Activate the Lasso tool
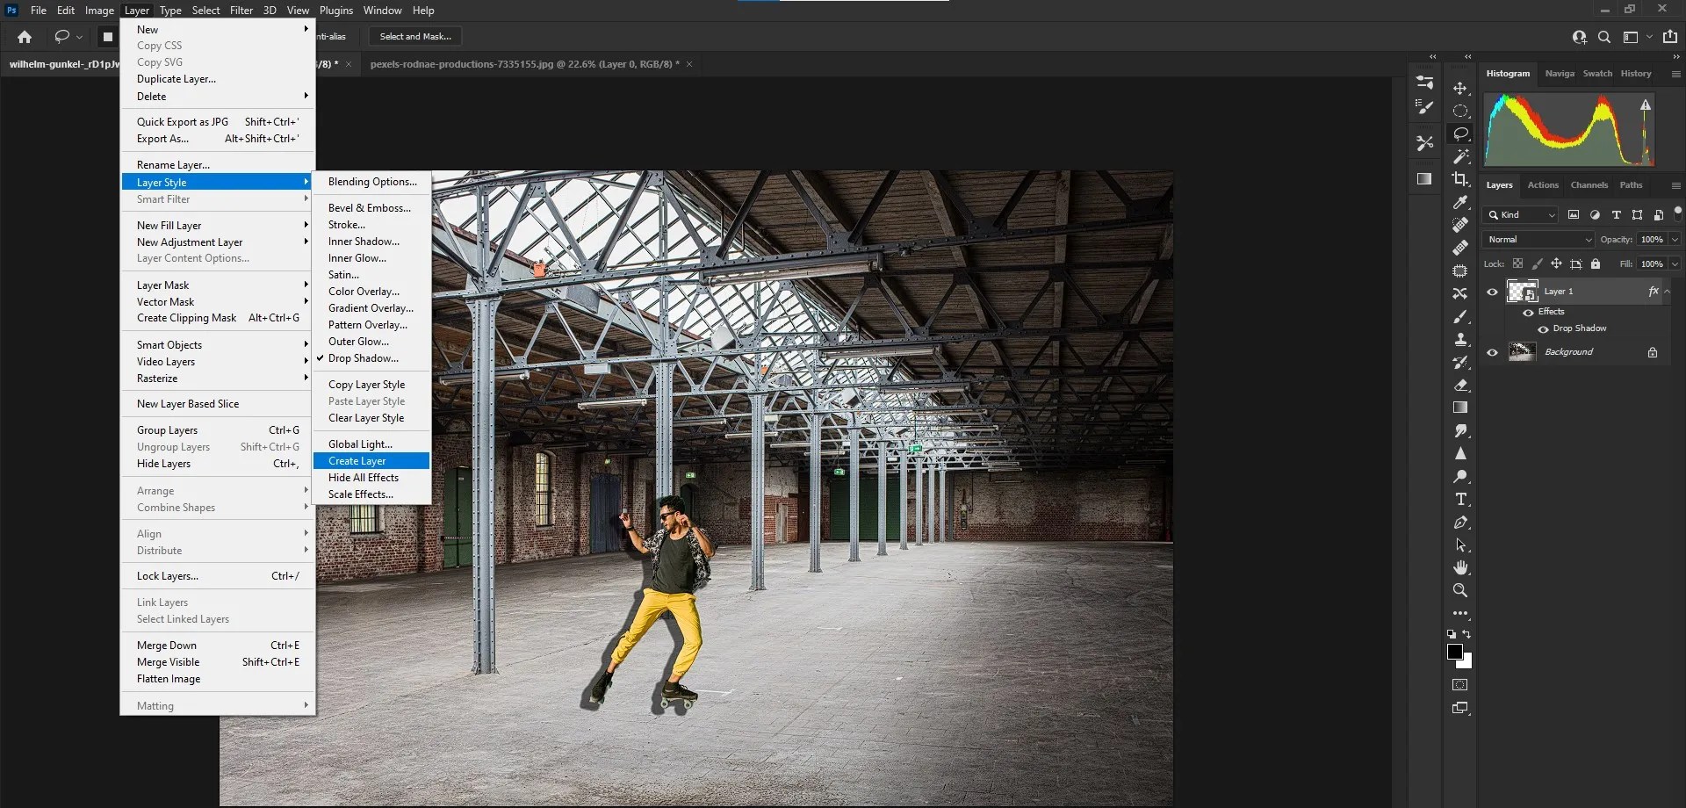 (x=1459, y=133)
